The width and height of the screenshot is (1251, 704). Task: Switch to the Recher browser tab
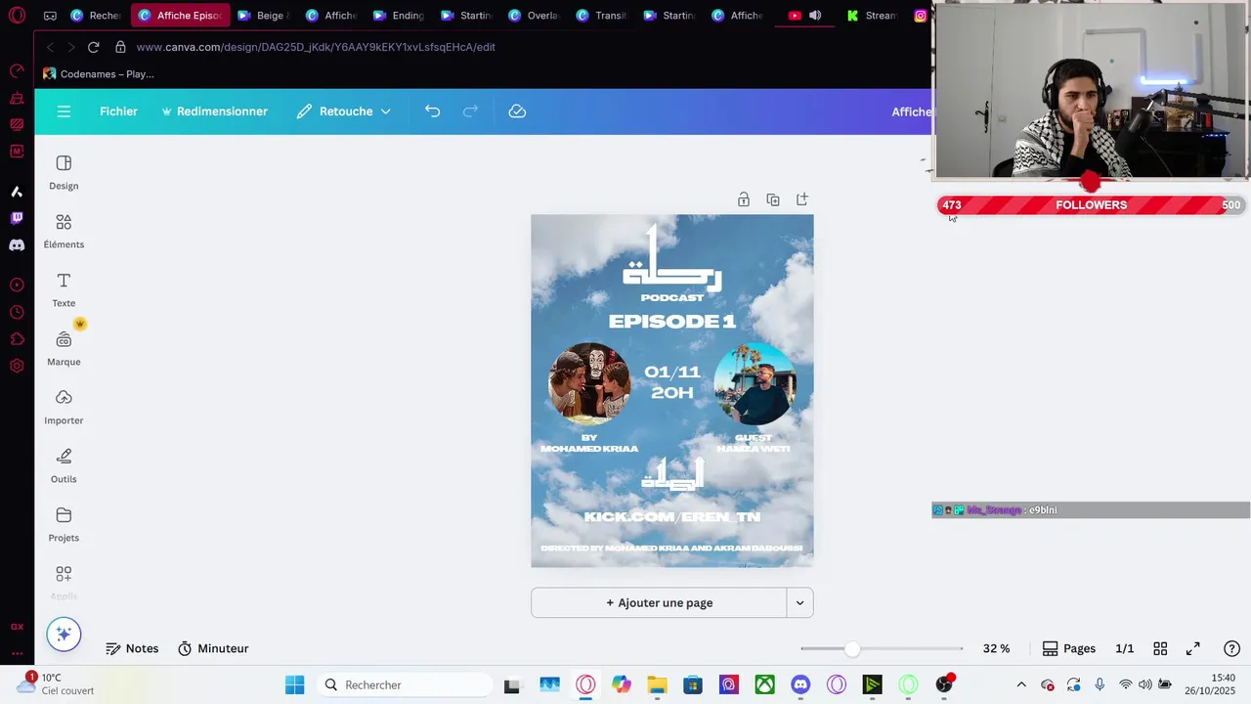pos(96,16)
